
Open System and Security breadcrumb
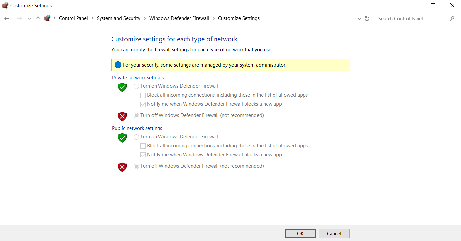tap(119, 18)
